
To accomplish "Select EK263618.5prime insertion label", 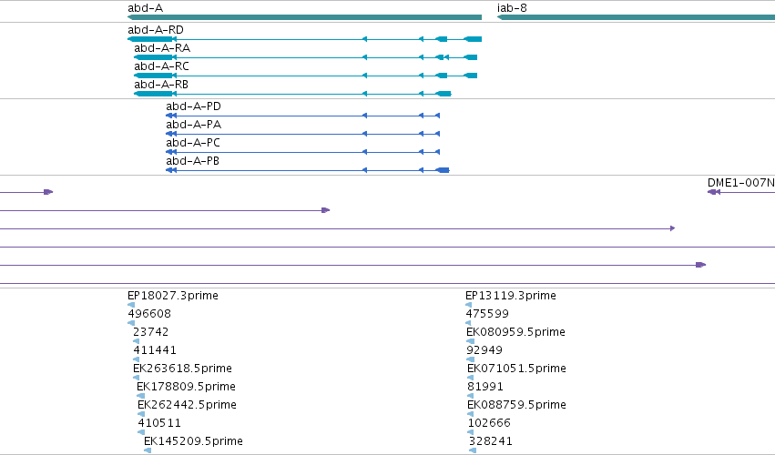I will [x=182, y=369].
